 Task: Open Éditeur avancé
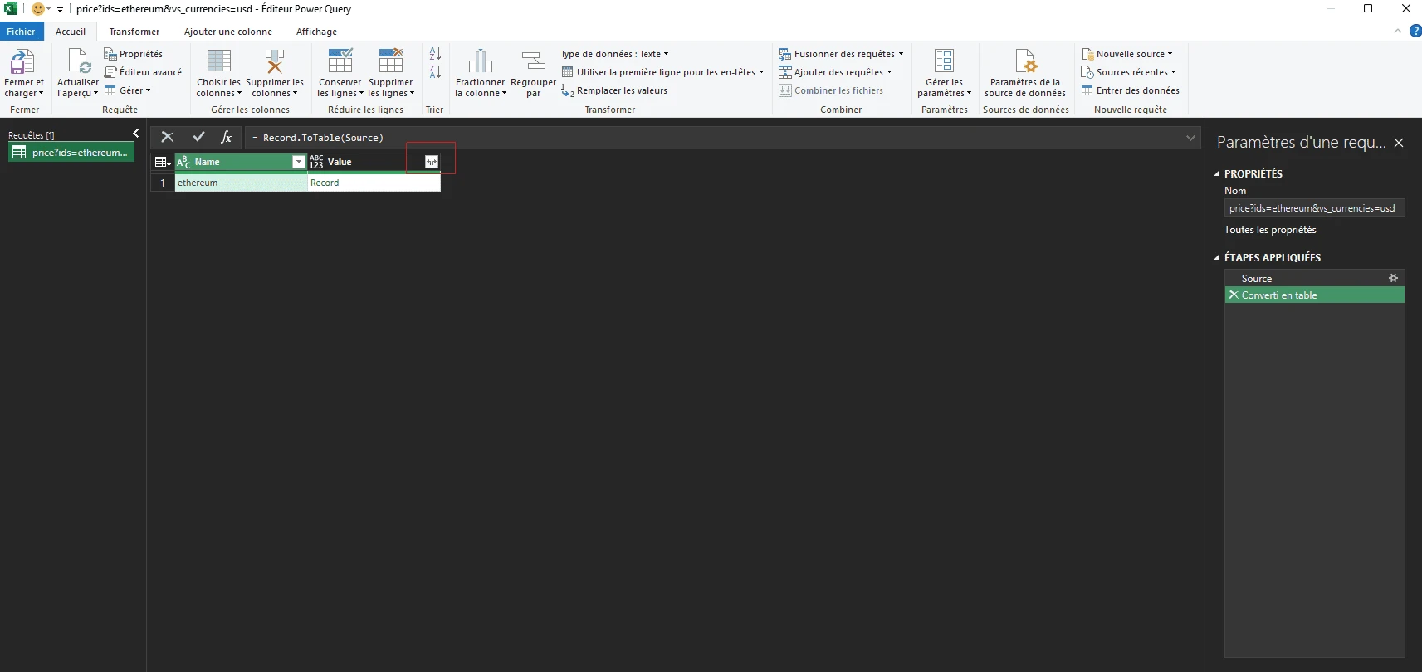tap(143, 72)
